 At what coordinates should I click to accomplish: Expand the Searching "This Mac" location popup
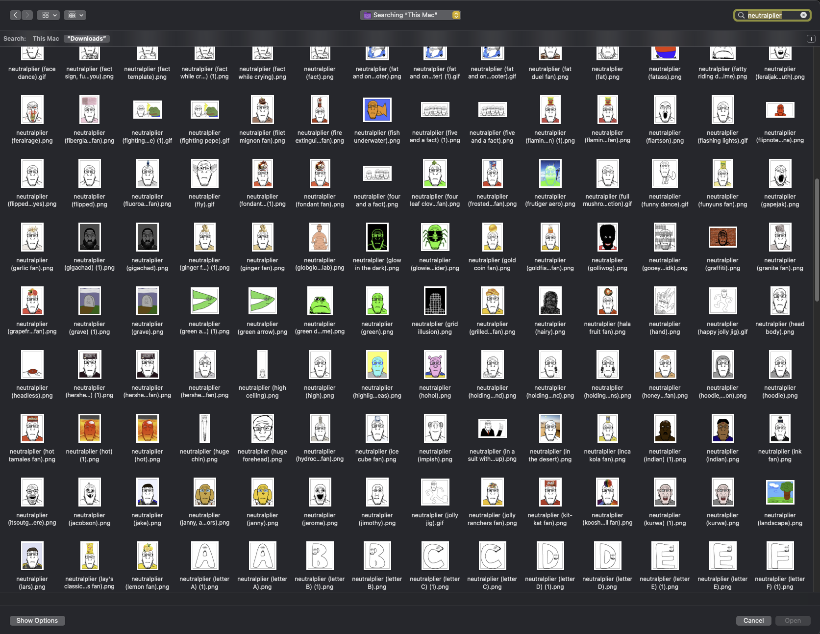(x=456, y=15)
